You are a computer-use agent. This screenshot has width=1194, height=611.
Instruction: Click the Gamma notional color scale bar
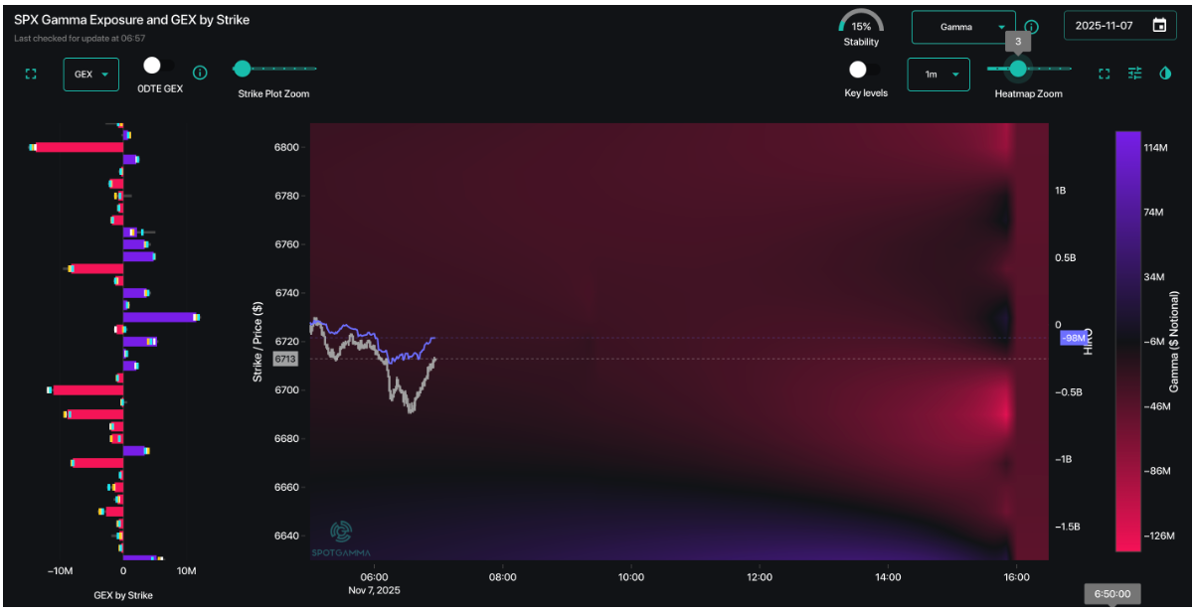pyautogui.click(x=1127, y=341)
